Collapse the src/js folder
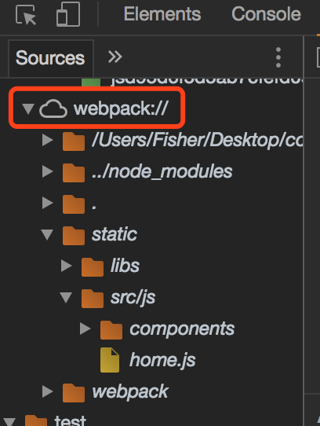The height and width of the screenshot is (426, 320). click(66, 297)
